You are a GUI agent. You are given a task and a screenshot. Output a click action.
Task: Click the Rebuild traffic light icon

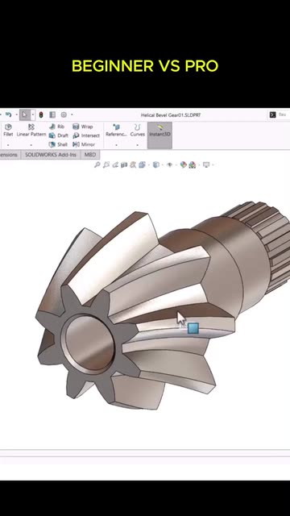tap(41, 114)
